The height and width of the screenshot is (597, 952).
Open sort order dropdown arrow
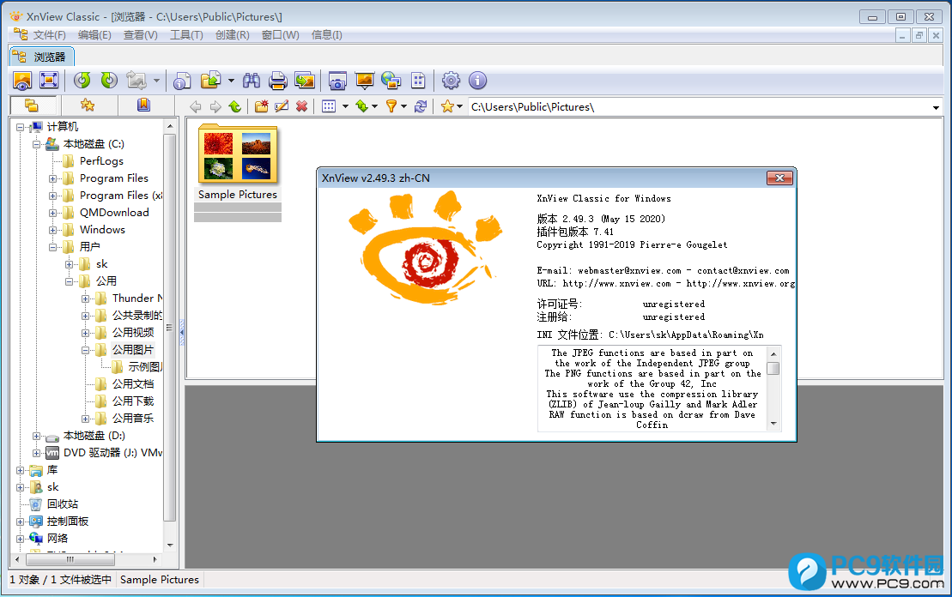(x=374, y=106)
